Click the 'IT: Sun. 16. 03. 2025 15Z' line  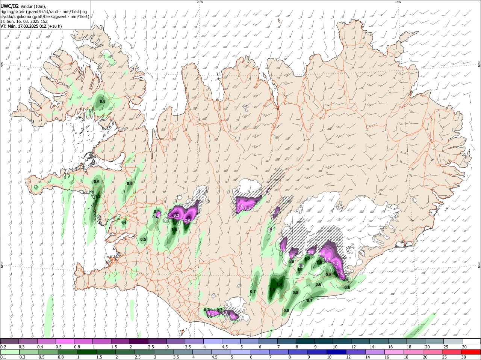[24, 21]
